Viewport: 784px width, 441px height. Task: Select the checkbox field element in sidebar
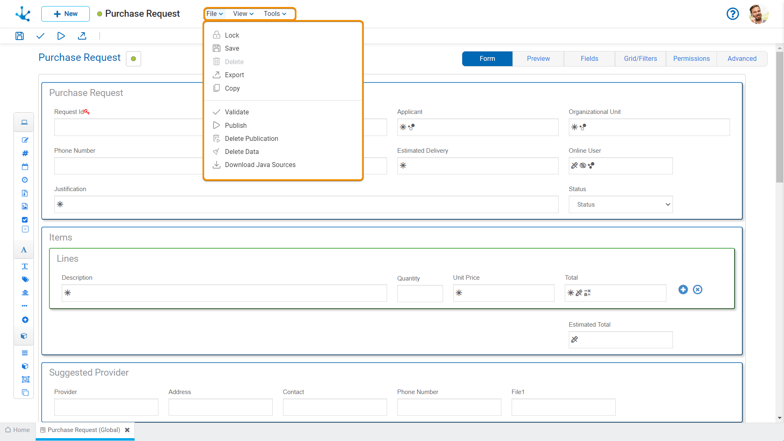click(25, 220)
